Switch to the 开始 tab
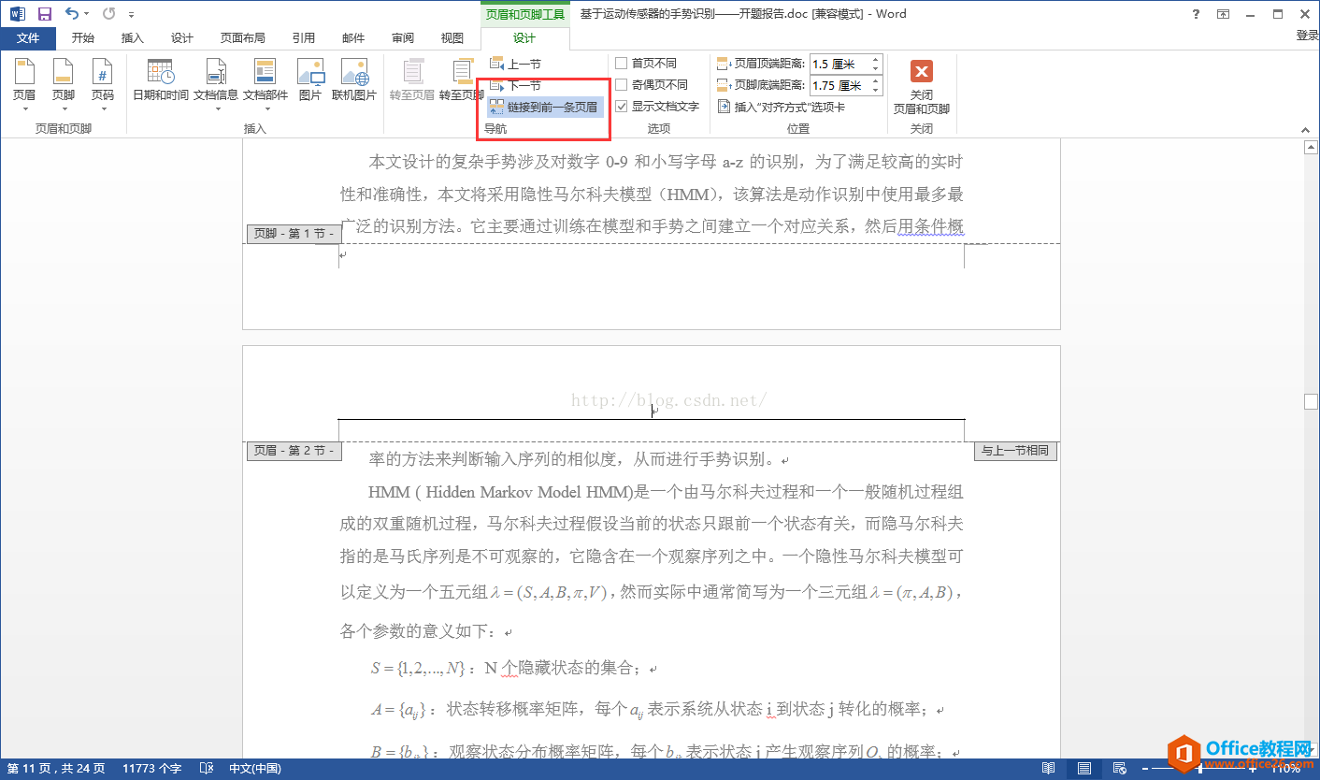The height and width of the screenshot is (780, 1320). click(83, 38)
